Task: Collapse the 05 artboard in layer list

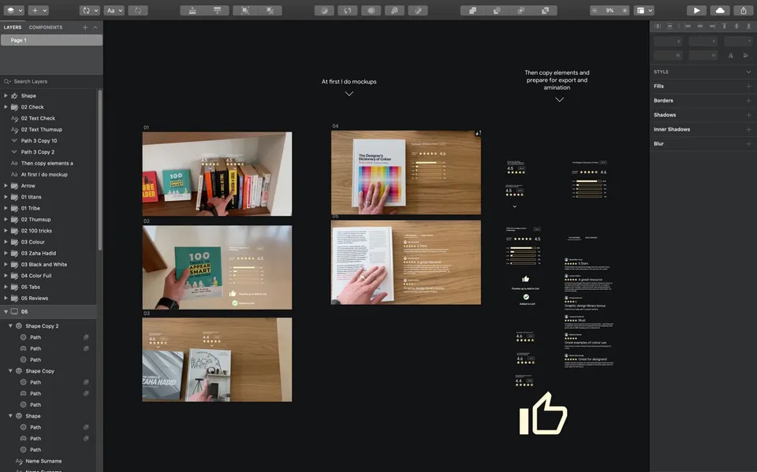Action: click(x=6, y=312)
